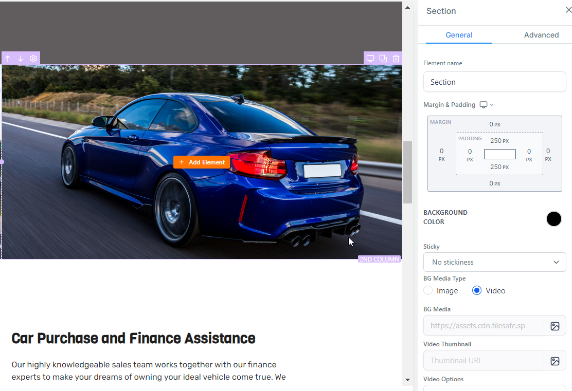Edit the top margin 0 value
572x391 pixels.
point(495,124)
